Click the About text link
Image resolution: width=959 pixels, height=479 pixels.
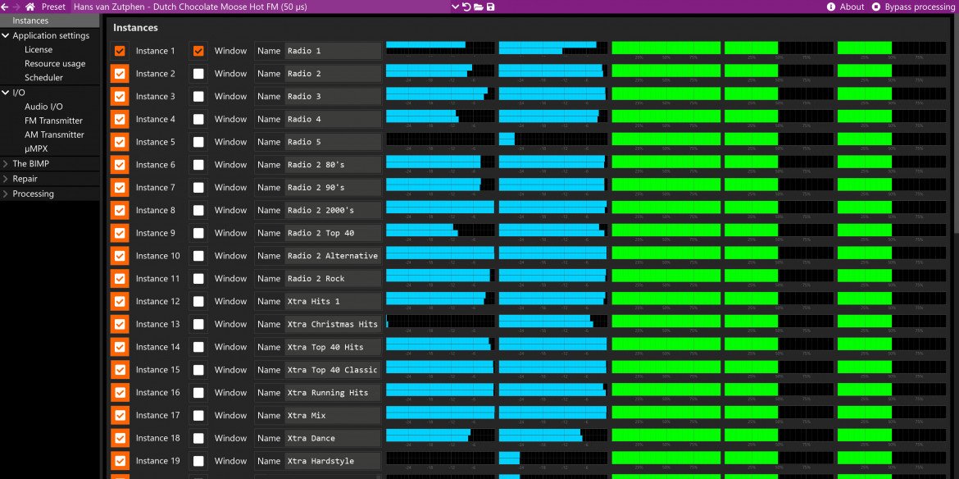click(852, 7)
